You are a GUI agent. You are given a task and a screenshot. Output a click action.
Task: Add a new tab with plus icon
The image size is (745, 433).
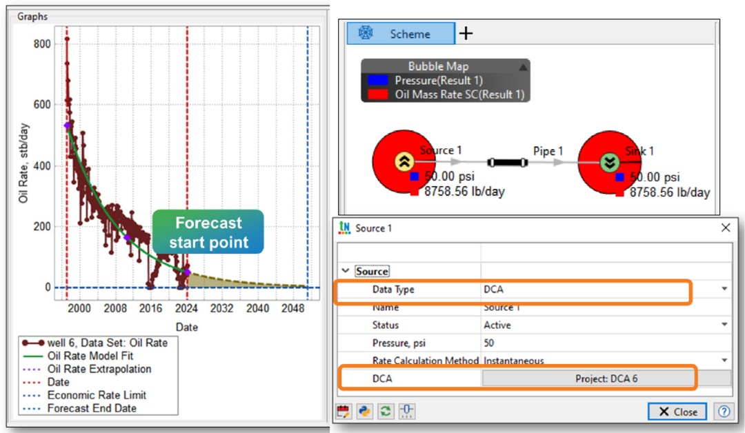(x=466, y=33)
